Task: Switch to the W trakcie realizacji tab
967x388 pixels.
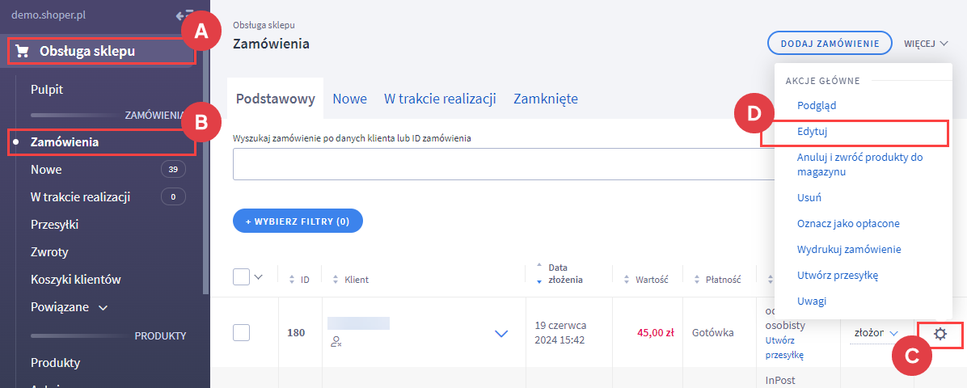Action: [440, 99]
